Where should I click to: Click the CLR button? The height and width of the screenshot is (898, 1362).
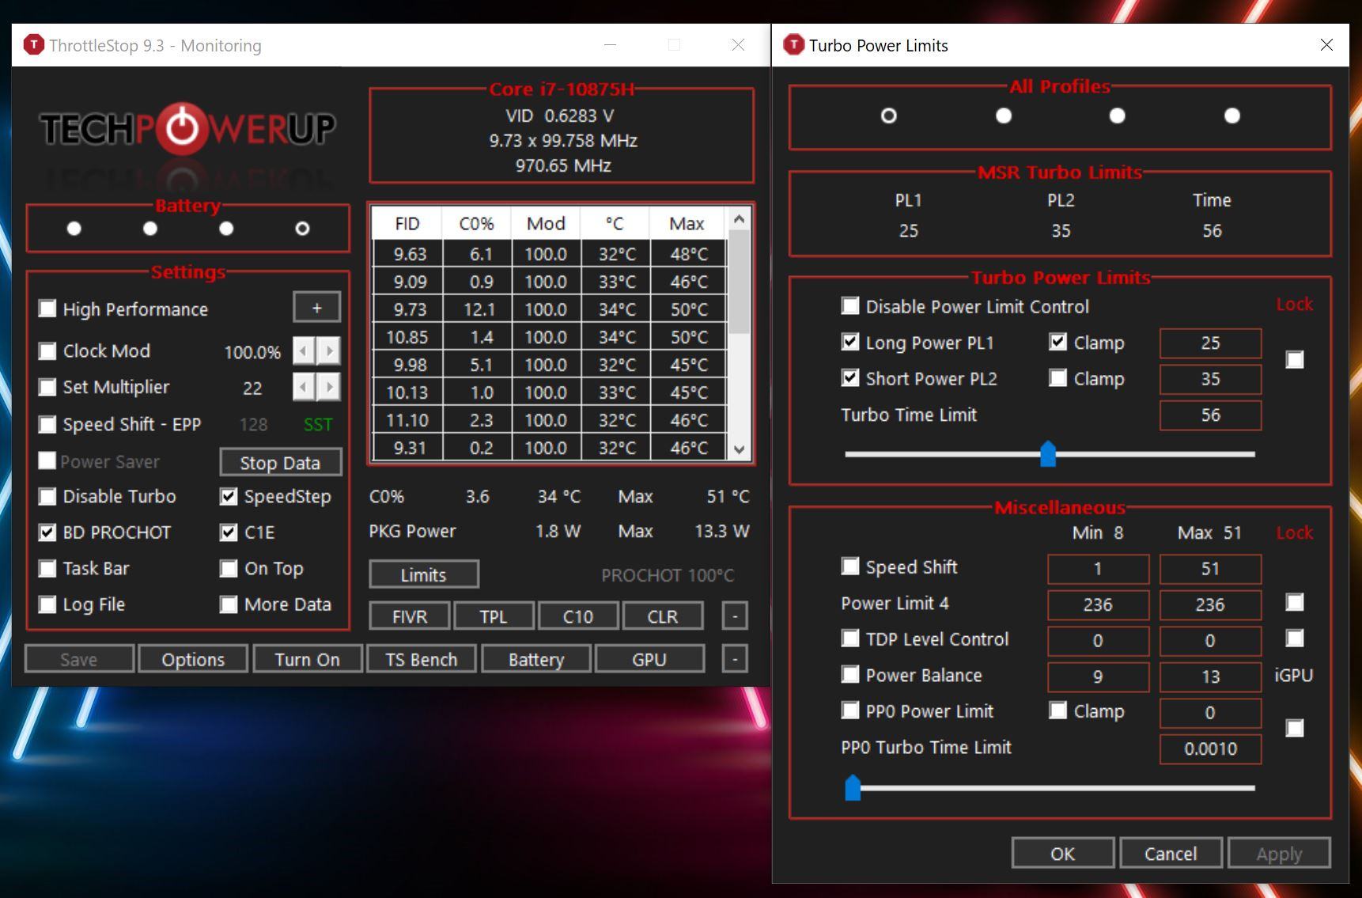coord(663,616)
